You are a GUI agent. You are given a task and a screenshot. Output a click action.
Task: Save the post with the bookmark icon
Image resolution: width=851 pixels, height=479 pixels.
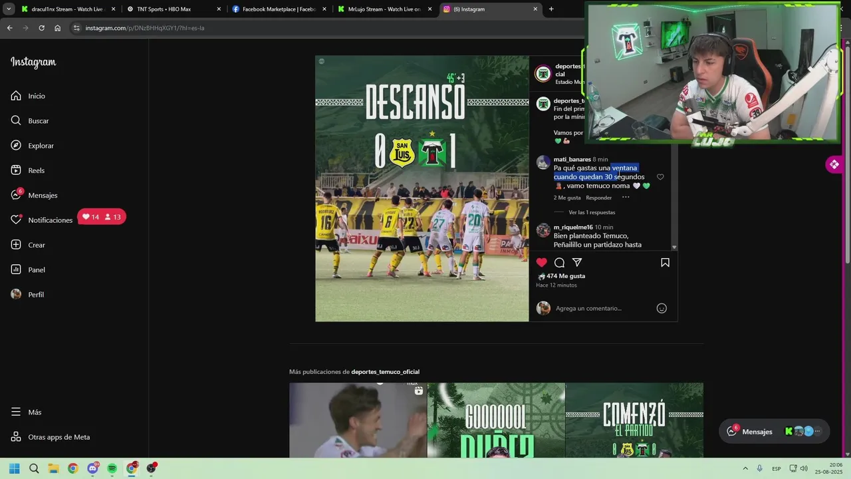pyautogui.click(x=665, y=263)
